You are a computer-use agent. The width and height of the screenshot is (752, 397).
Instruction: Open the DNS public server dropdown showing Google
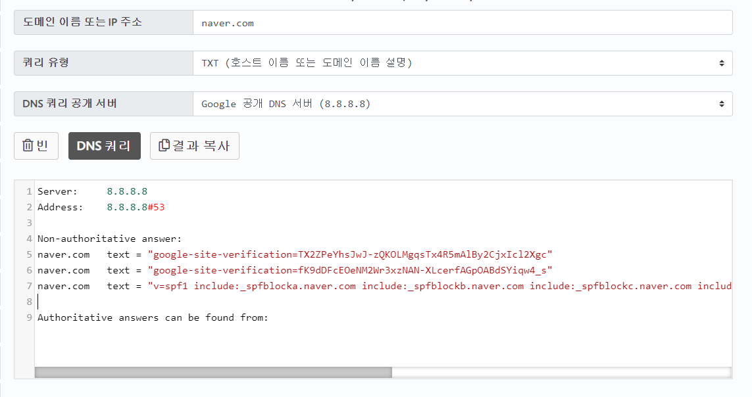[463, 104]
